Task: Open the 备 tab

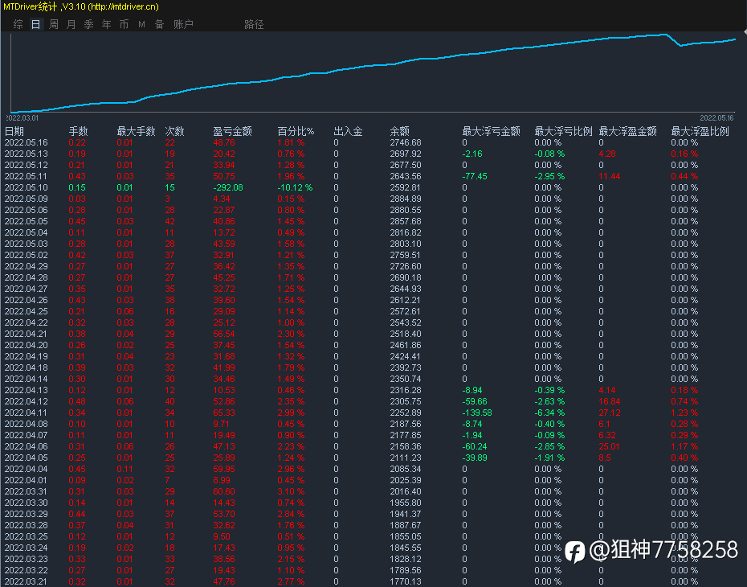Action: coord(159,24)
